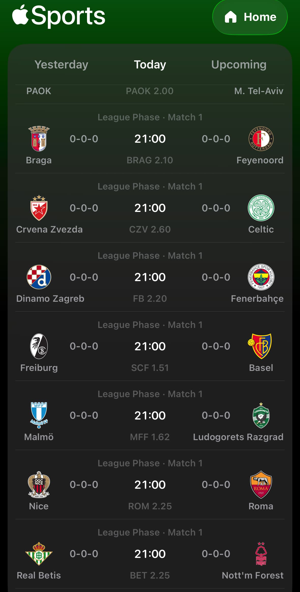Tap the Celtic club crest

click(x=261, y=208)
